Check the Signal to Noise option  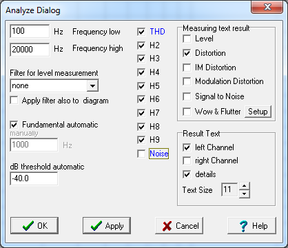pos(187,96)
